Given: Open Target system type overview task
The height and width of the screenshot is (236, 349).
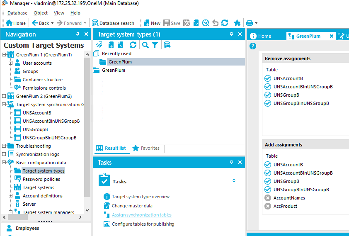Looking at the screenshot, I should [x=141, y=197].
